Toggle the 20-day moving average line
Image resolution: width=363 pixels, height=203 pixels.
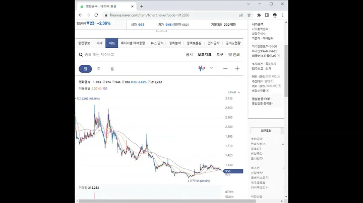point(96,88)
